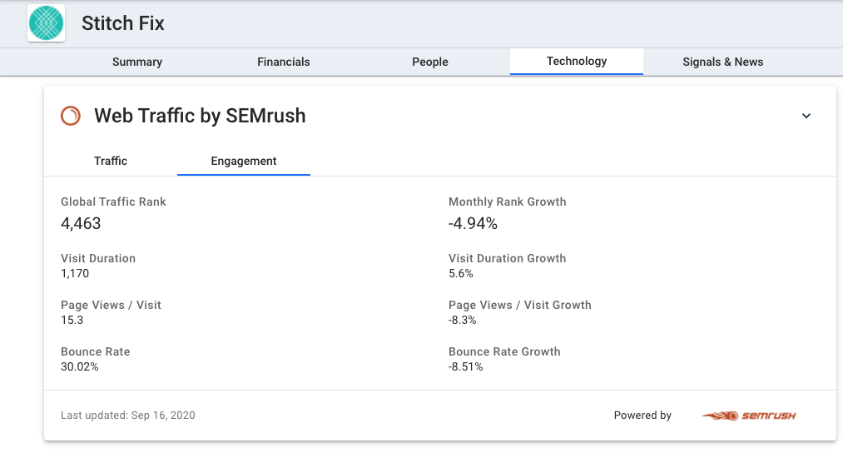Open the Financials tab
Viewport: 843px width, 453px height.
tap(283, 62)
